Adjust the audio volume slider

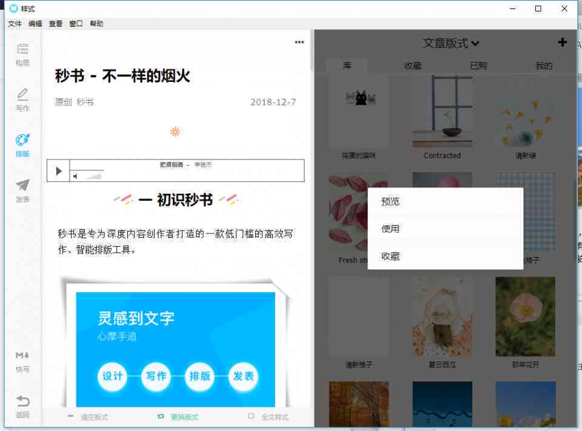93,177
